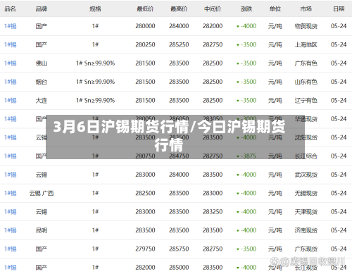Select the 上海地区 market cell
The height and width of the screenshot is (274, 352).
[x=306, y=44]
